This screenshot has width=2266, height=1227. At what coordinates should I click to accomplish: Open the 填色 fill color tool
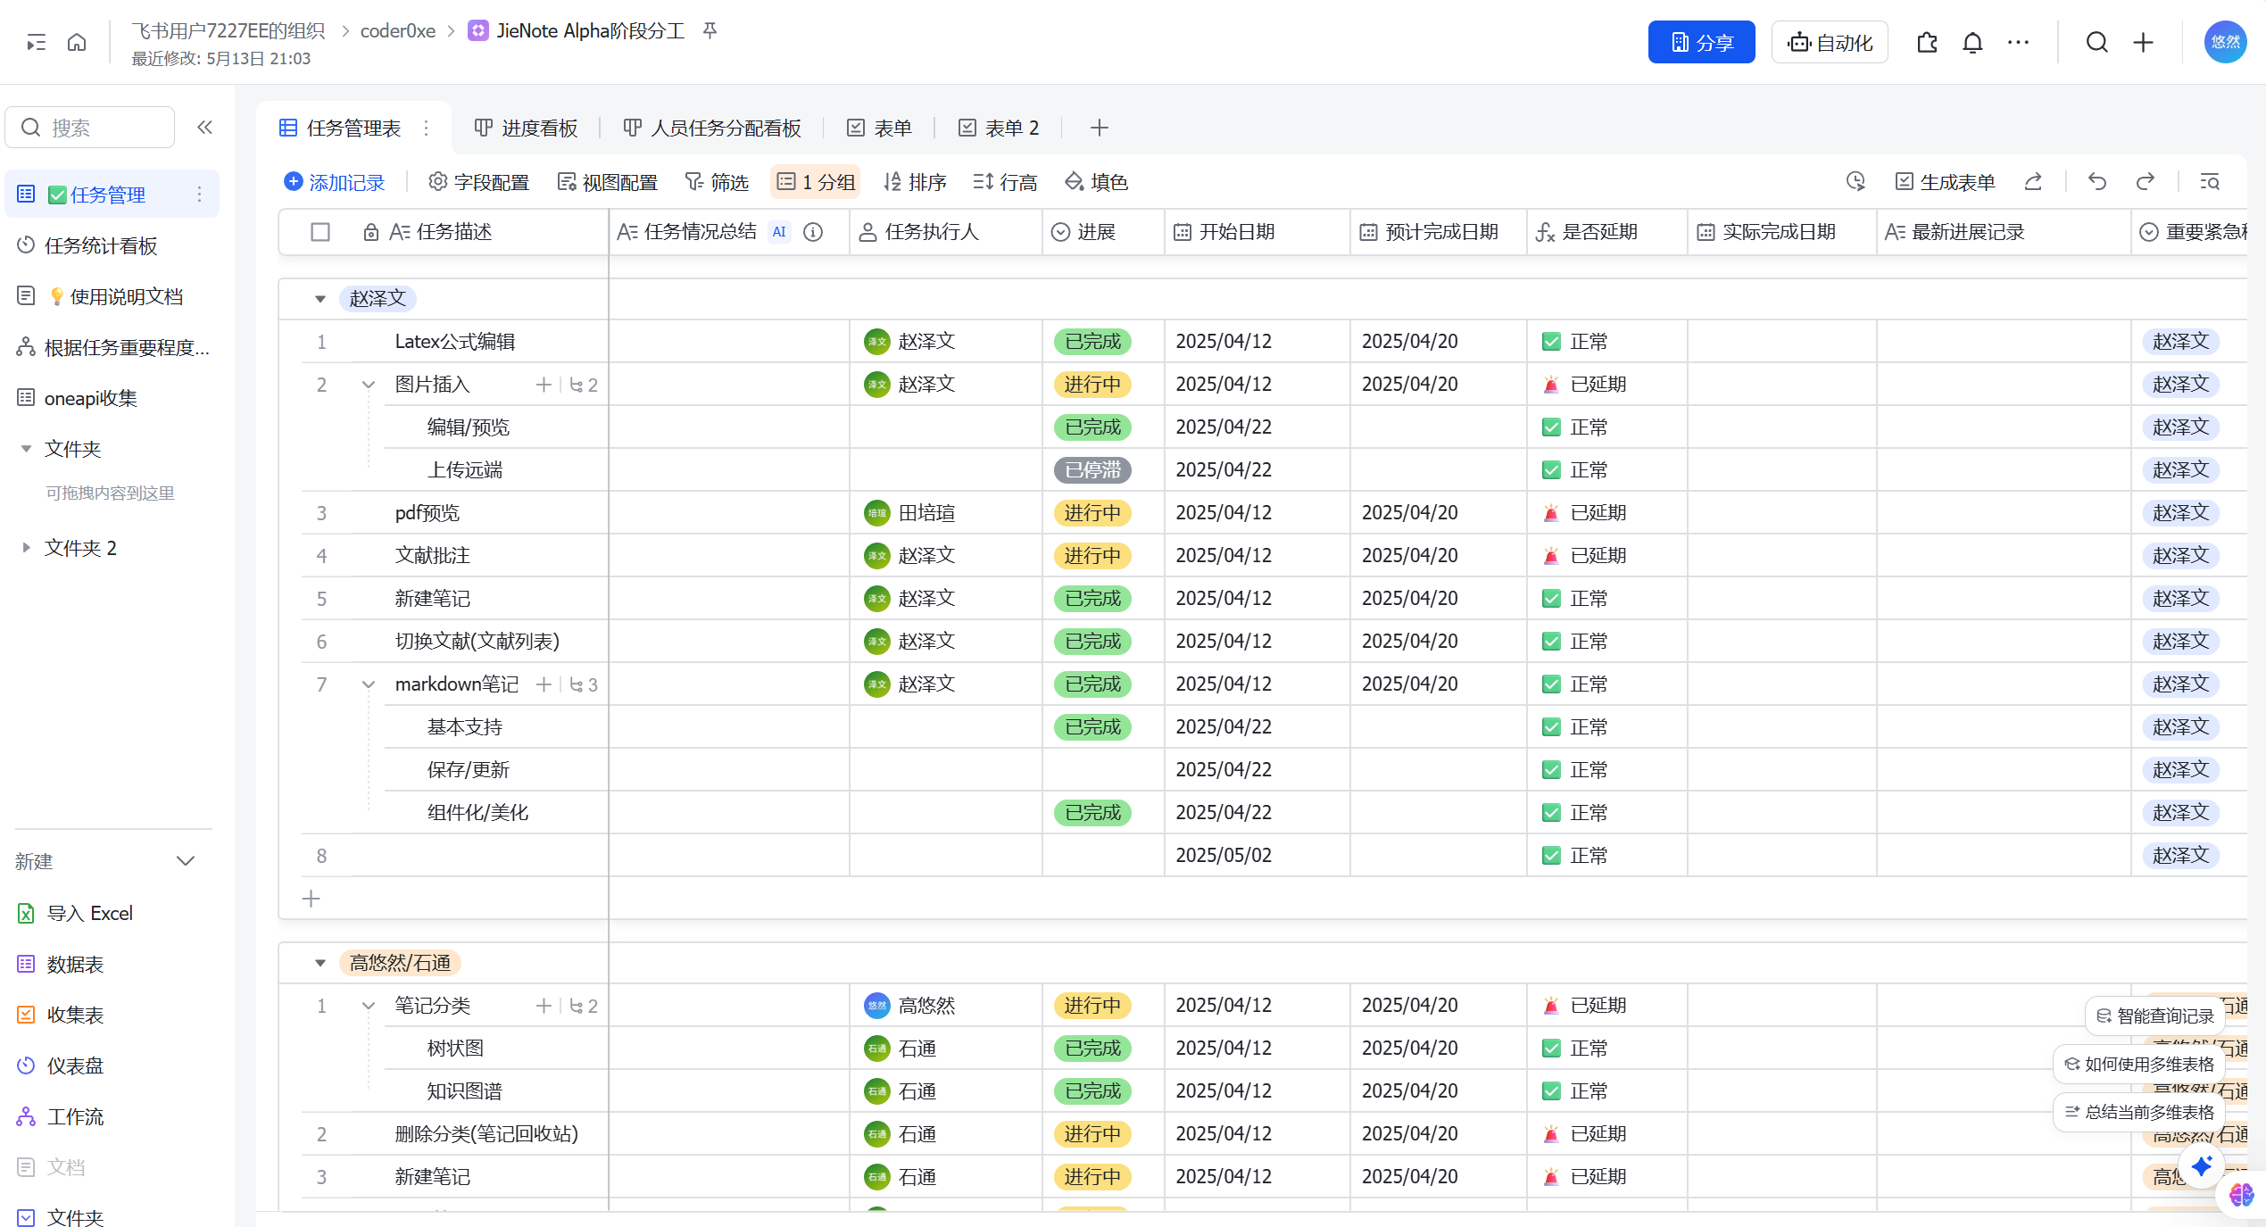tap(1096, 182)
